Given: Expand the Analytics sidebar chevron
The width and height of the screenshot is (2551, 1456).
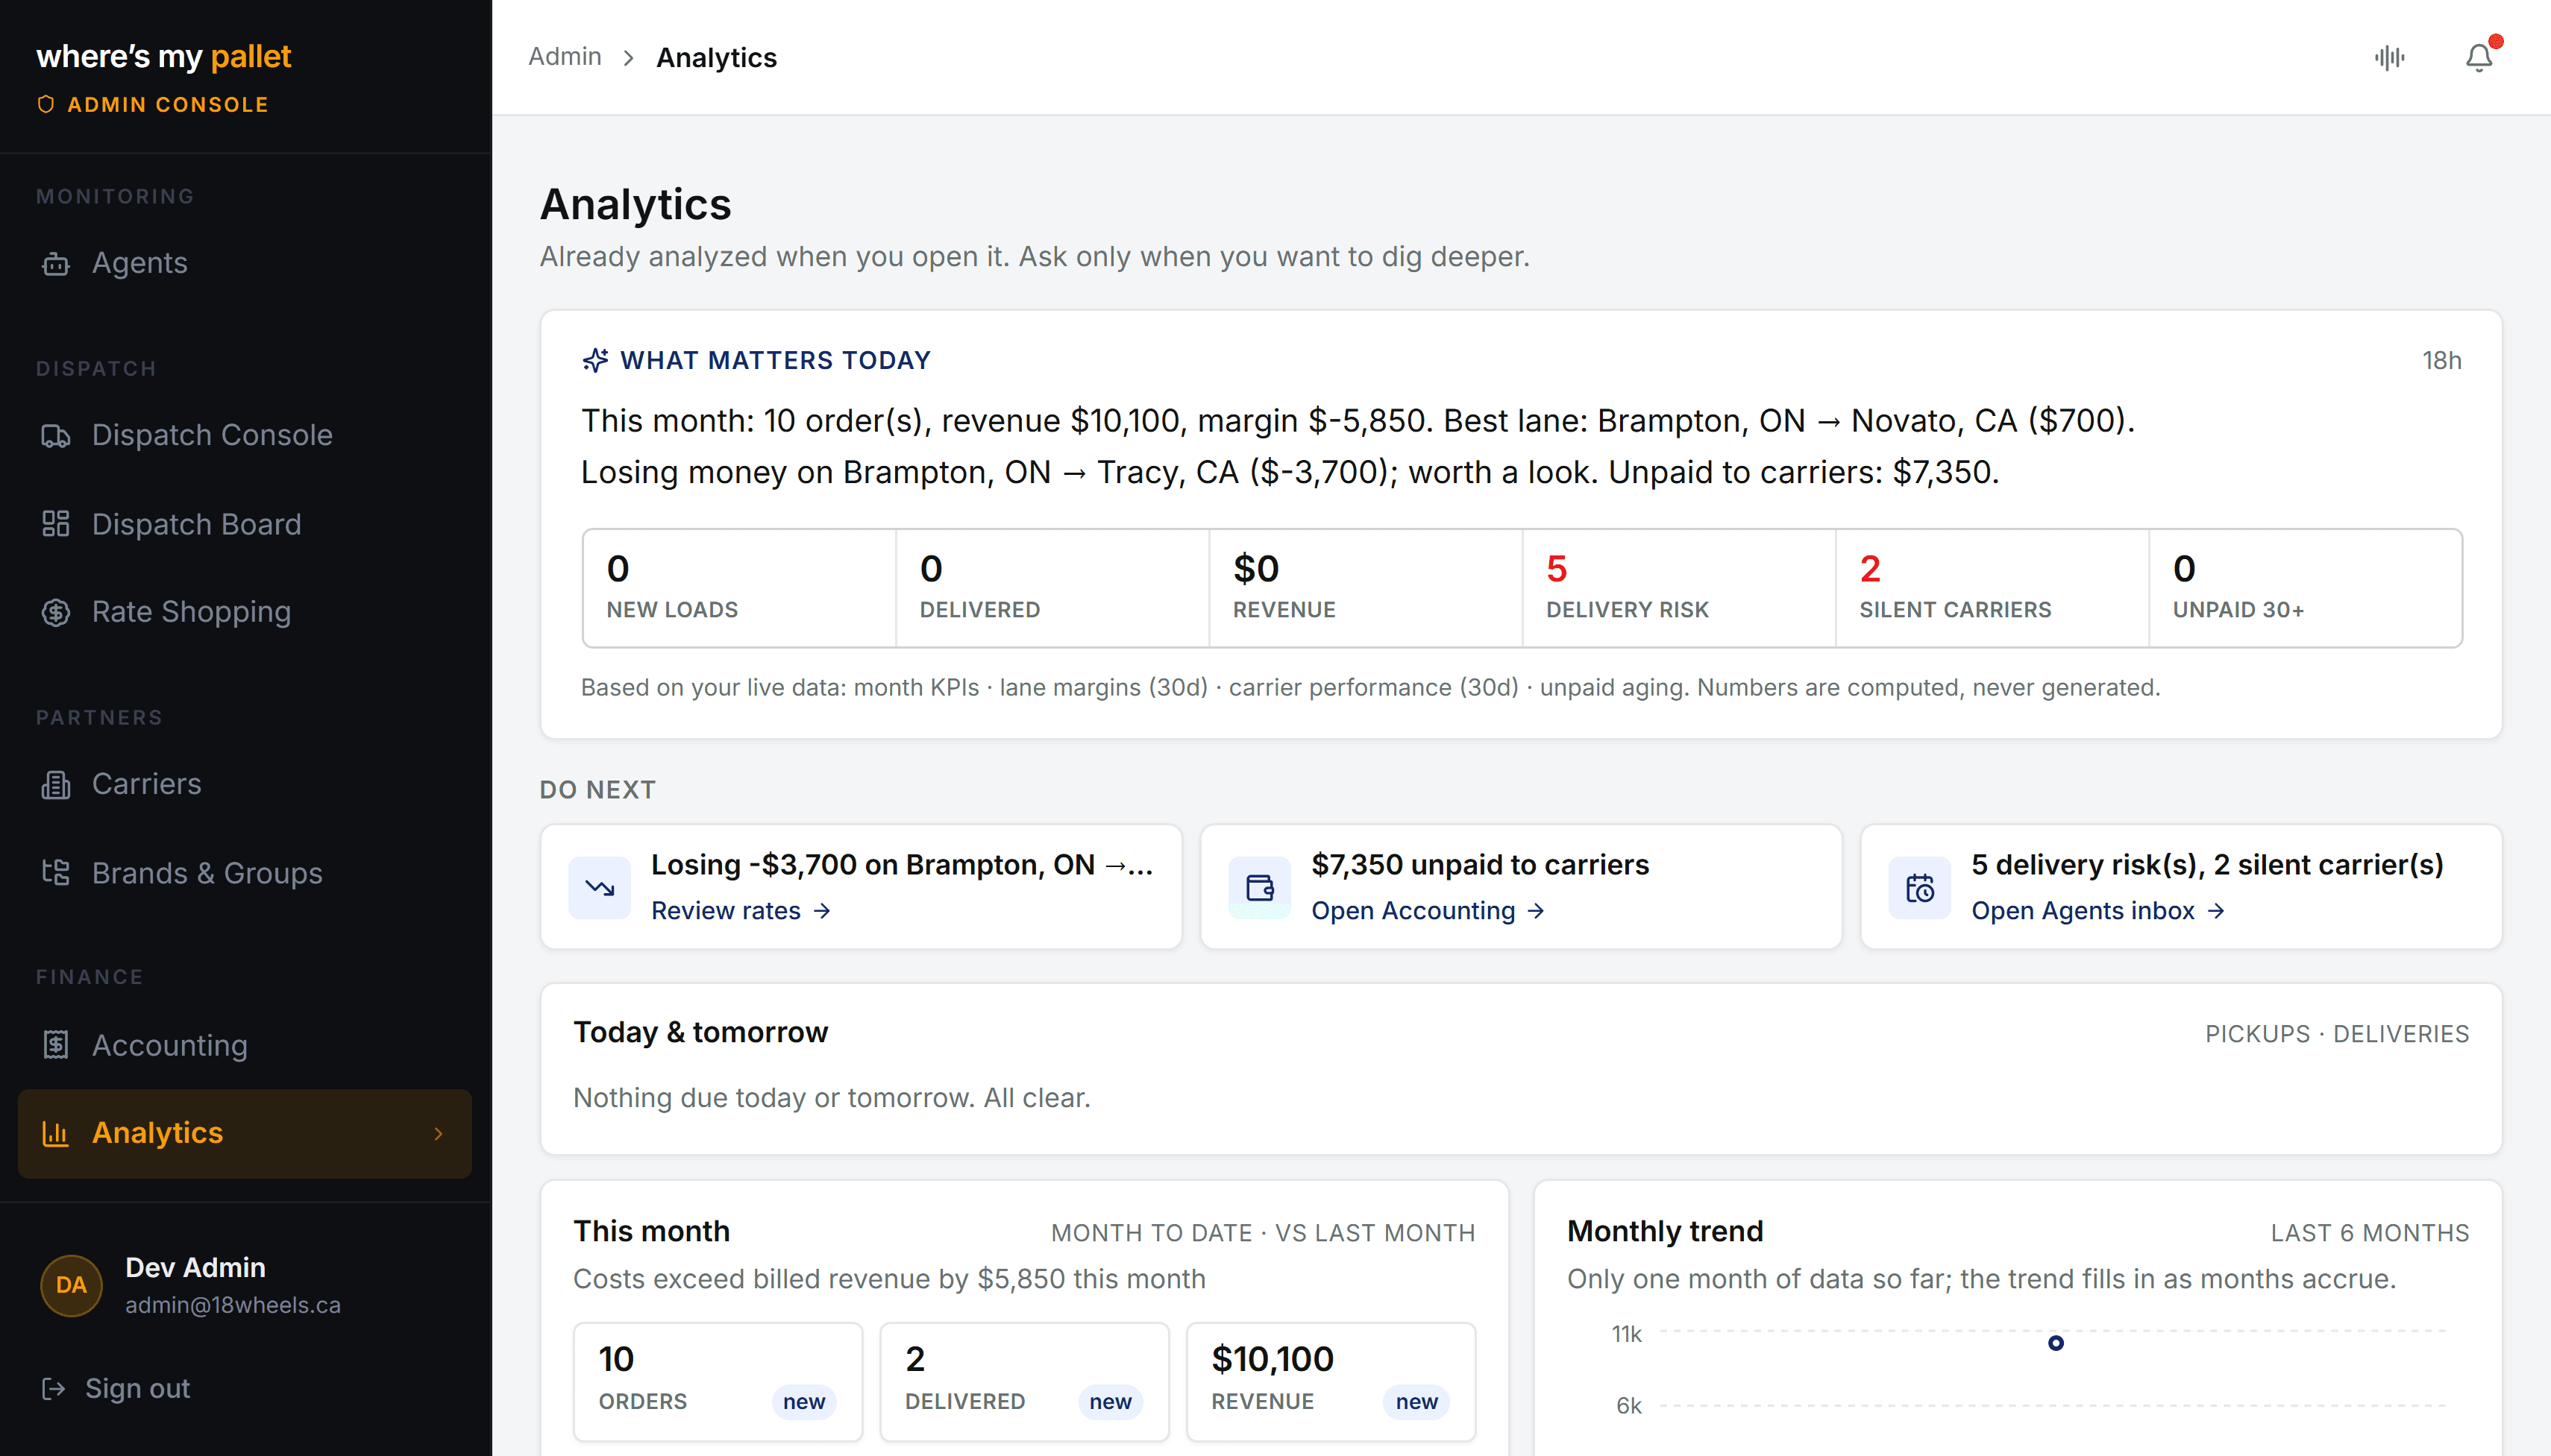Looking at the screenshot, I should [438, 1133].
